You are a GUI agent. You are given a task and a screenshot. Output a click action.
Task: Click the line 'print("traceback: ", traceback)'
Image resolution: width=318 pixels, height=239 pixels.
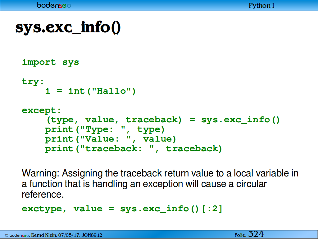tap(134, 148)
